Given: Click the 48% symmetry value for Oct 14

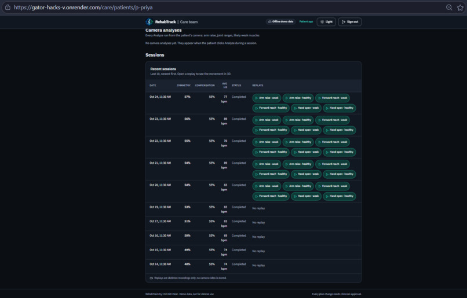Looking at the screenshot, I should click(x=187, y=264).
